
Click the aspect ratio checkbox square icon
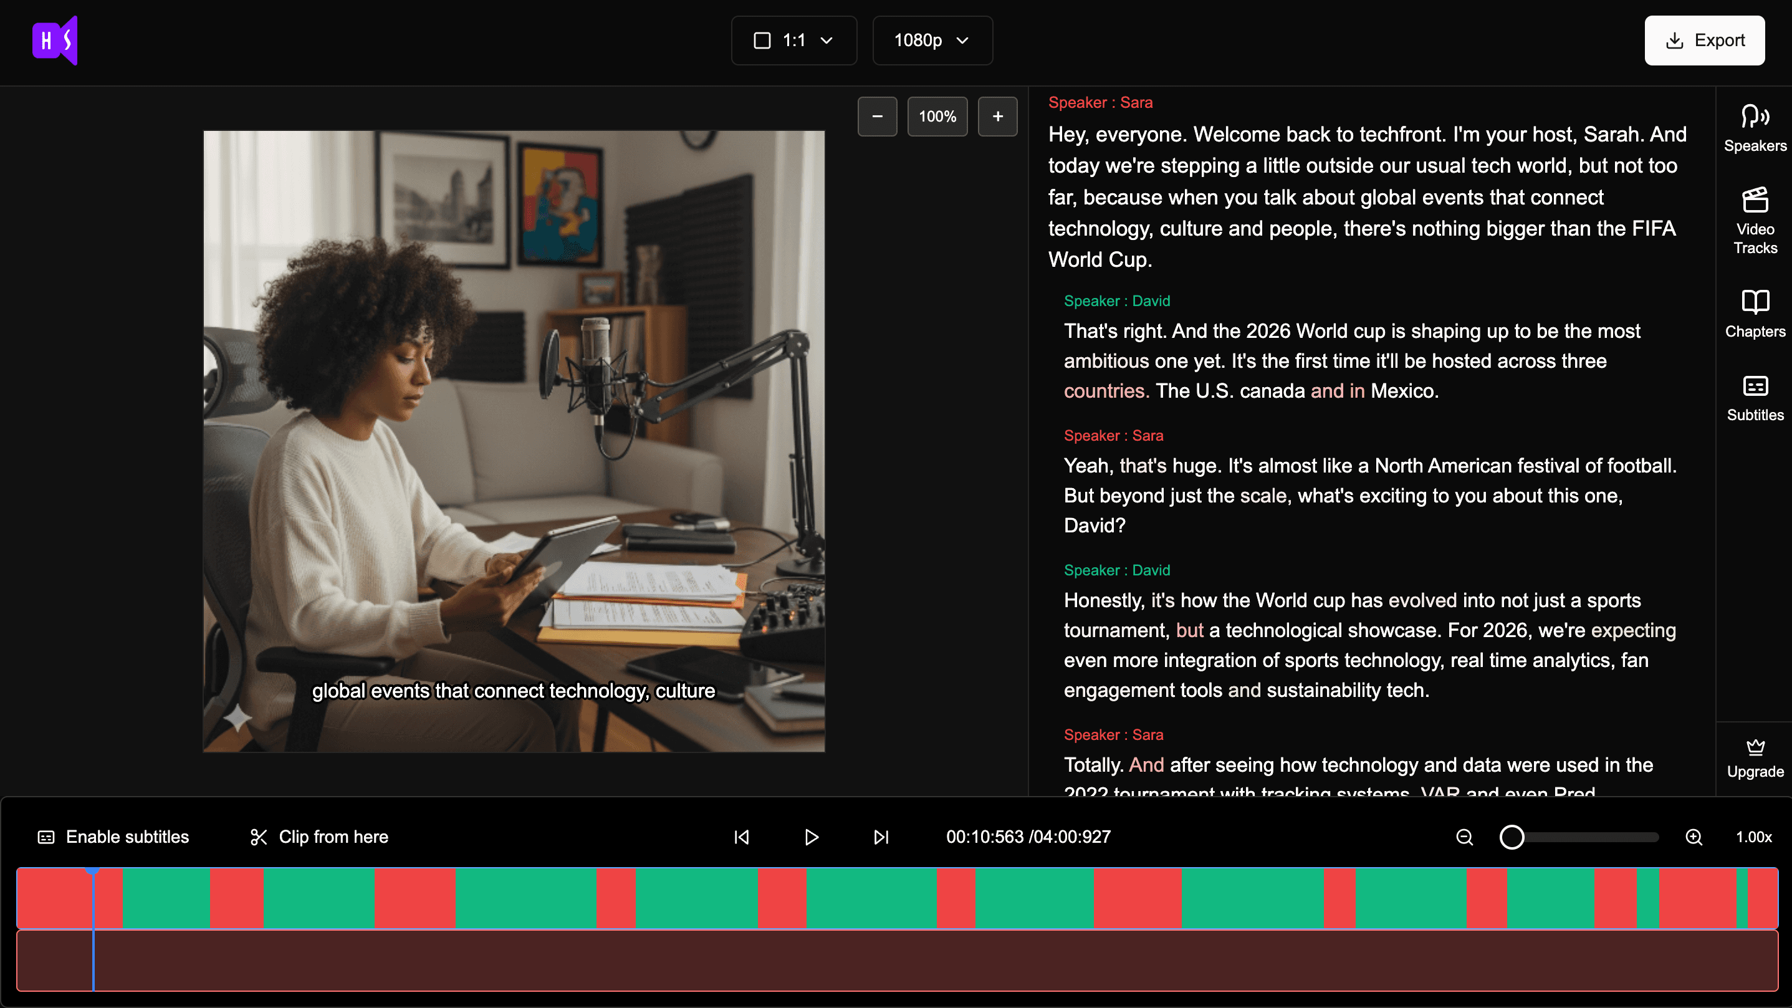point(763,41)
